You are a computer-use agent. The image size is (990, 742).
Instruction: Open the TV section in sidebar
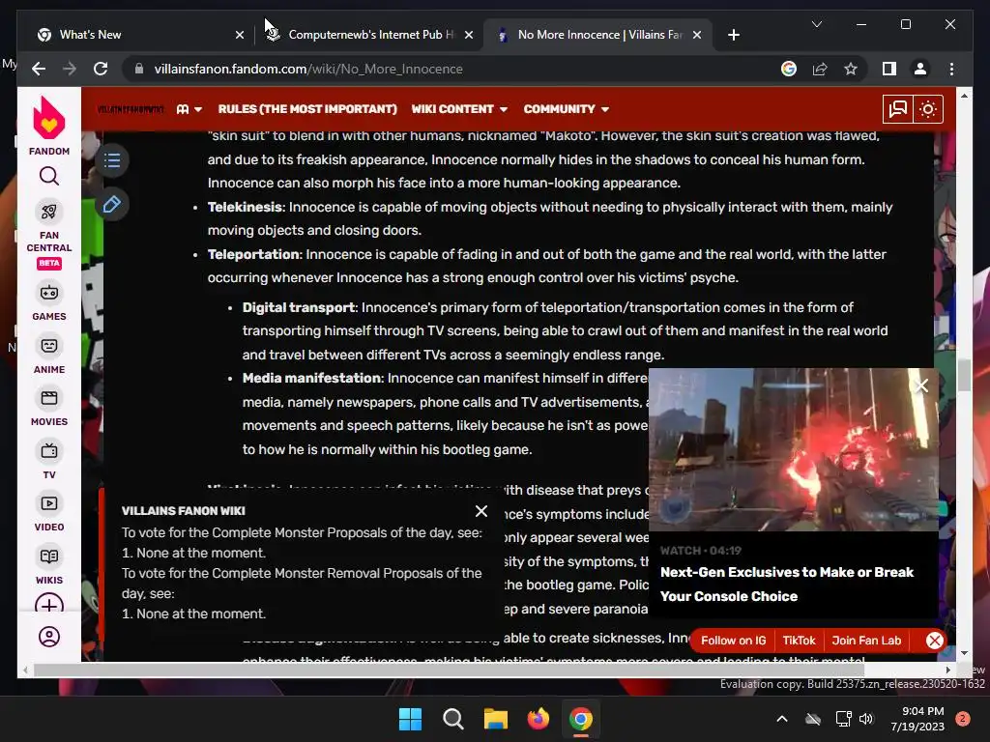click(48, 461)
